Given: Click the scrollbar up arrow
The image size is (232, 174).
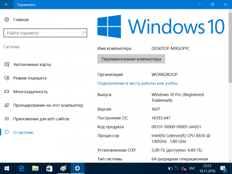Looking at the screenshot, I should (230, 11).
